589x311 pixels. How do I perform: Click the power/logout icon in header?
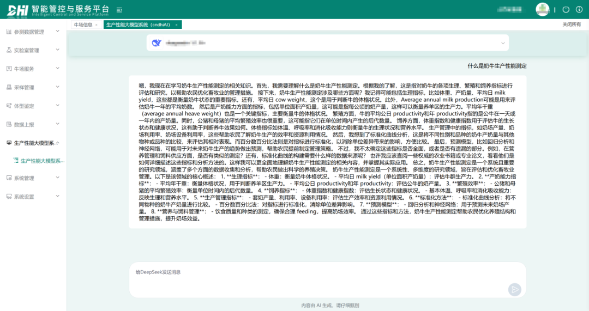point(566,9)
